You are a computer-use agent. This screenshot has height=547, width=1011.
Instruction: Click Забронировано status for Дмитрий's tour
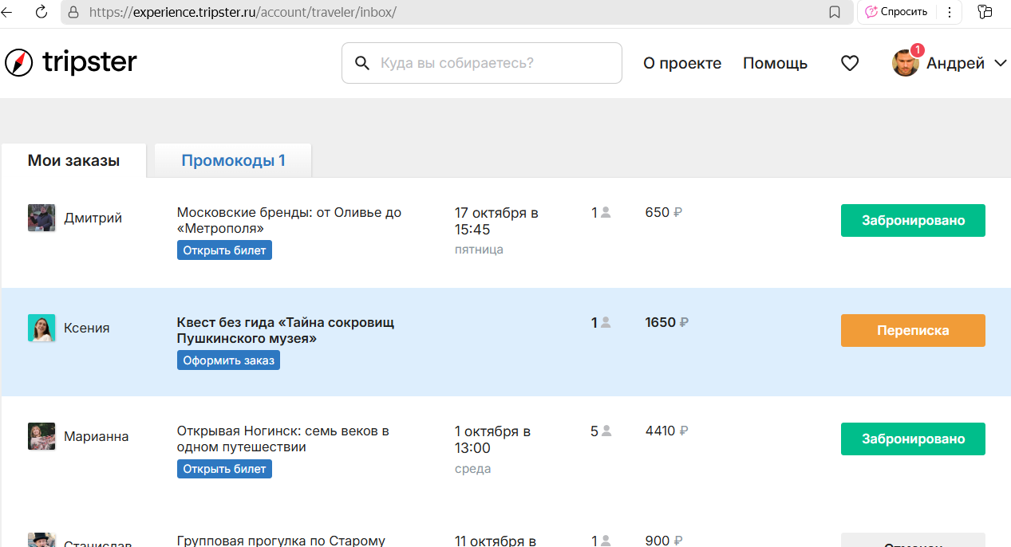coord(913,221)
